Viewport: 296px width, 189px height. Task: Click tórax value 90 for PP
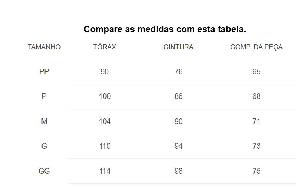[x=105, y=72]
